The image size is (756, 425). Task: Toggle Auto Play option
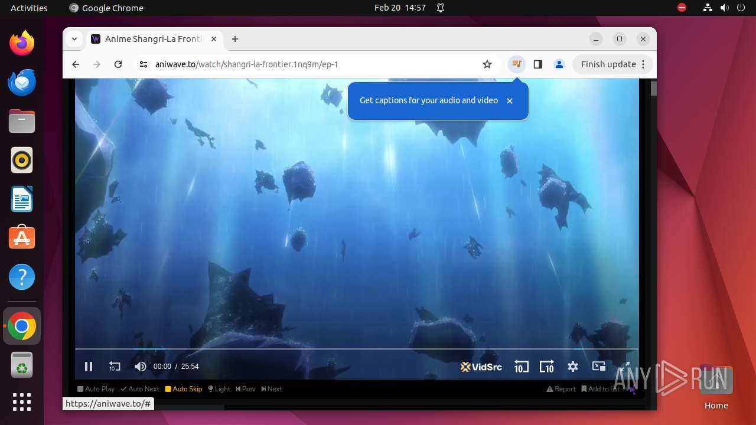[96, 389]
